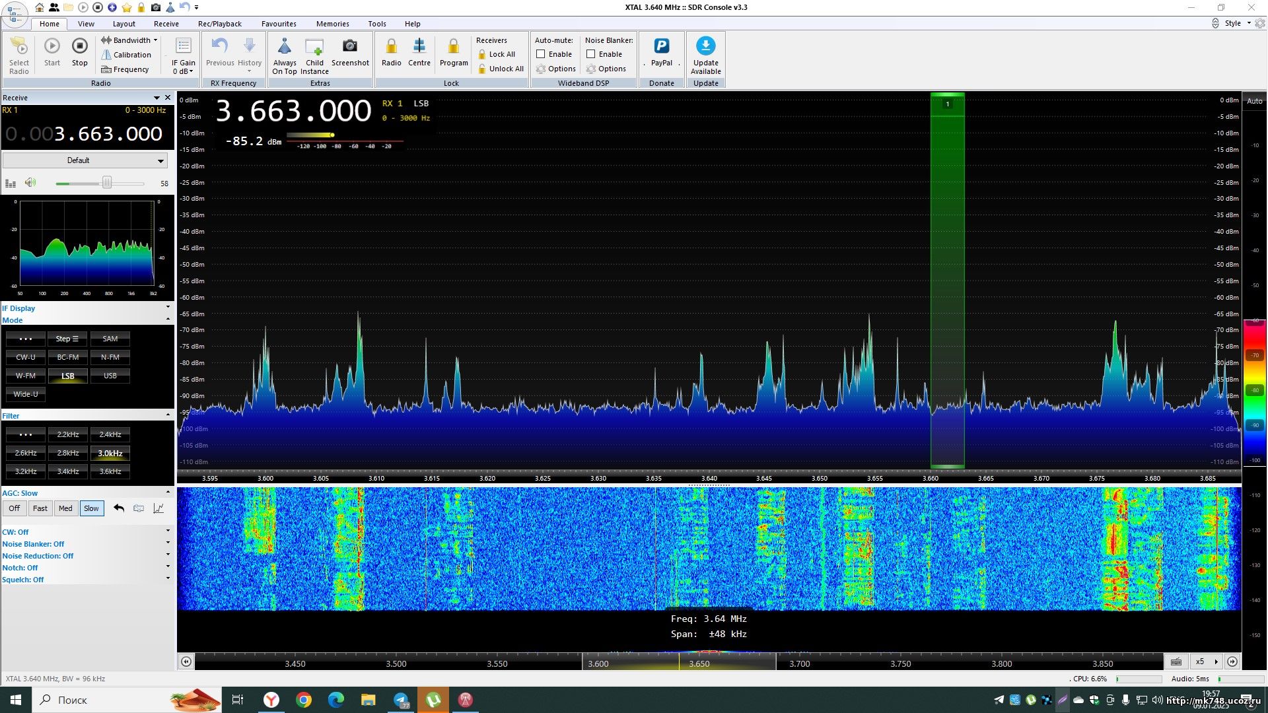Open the Default profile dropdown
The image size is (1268, 713).
tap(85, 160)
